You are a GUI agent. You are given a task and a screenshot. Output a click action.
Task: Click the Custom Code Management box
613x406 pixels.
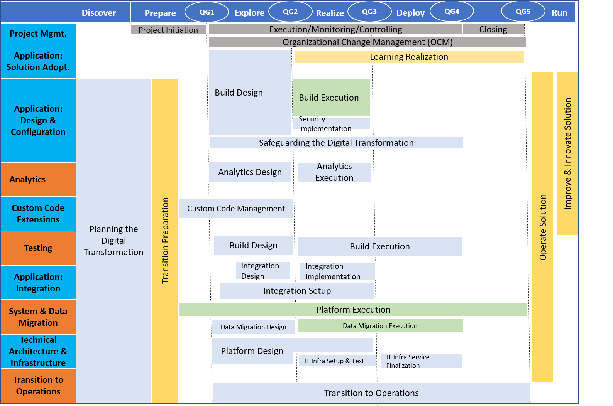(x=236, y=209)
